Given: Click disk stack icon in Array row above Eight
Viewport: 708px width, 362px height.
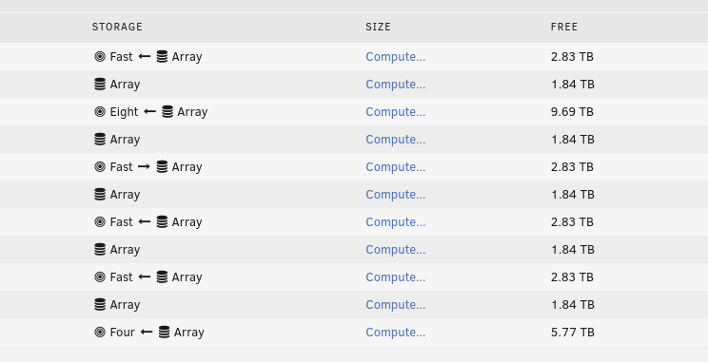Looking at the screenshot, I should pos(100,84).
